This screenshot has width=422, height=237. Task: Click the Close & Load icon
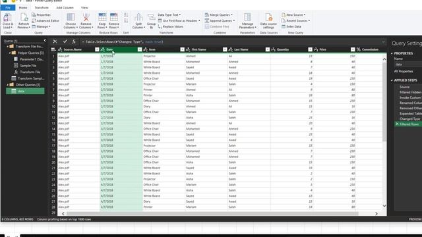click(7, 18)
